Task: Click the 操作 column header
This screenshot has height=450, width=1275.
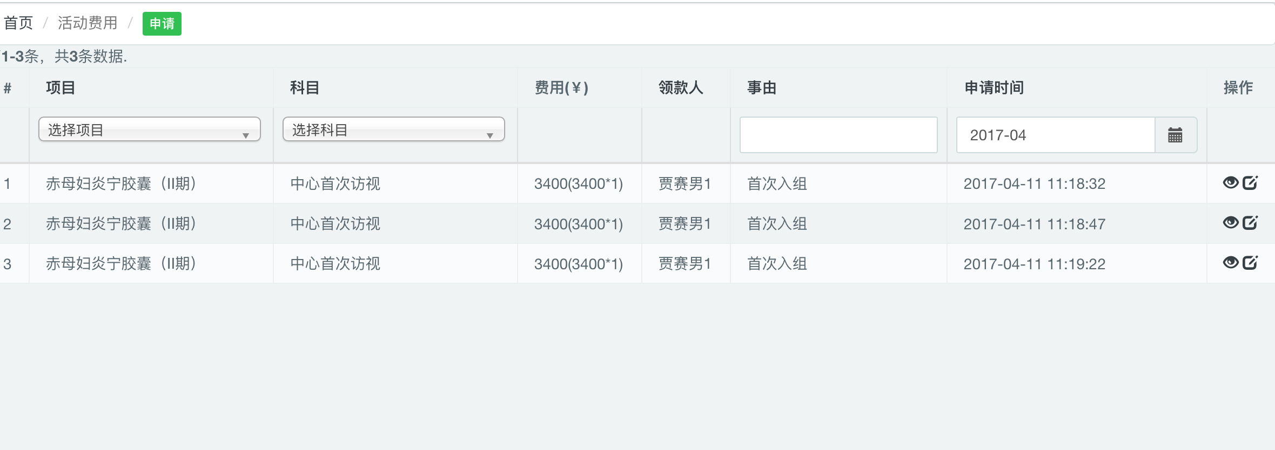Action: [x=1238, y=87]
